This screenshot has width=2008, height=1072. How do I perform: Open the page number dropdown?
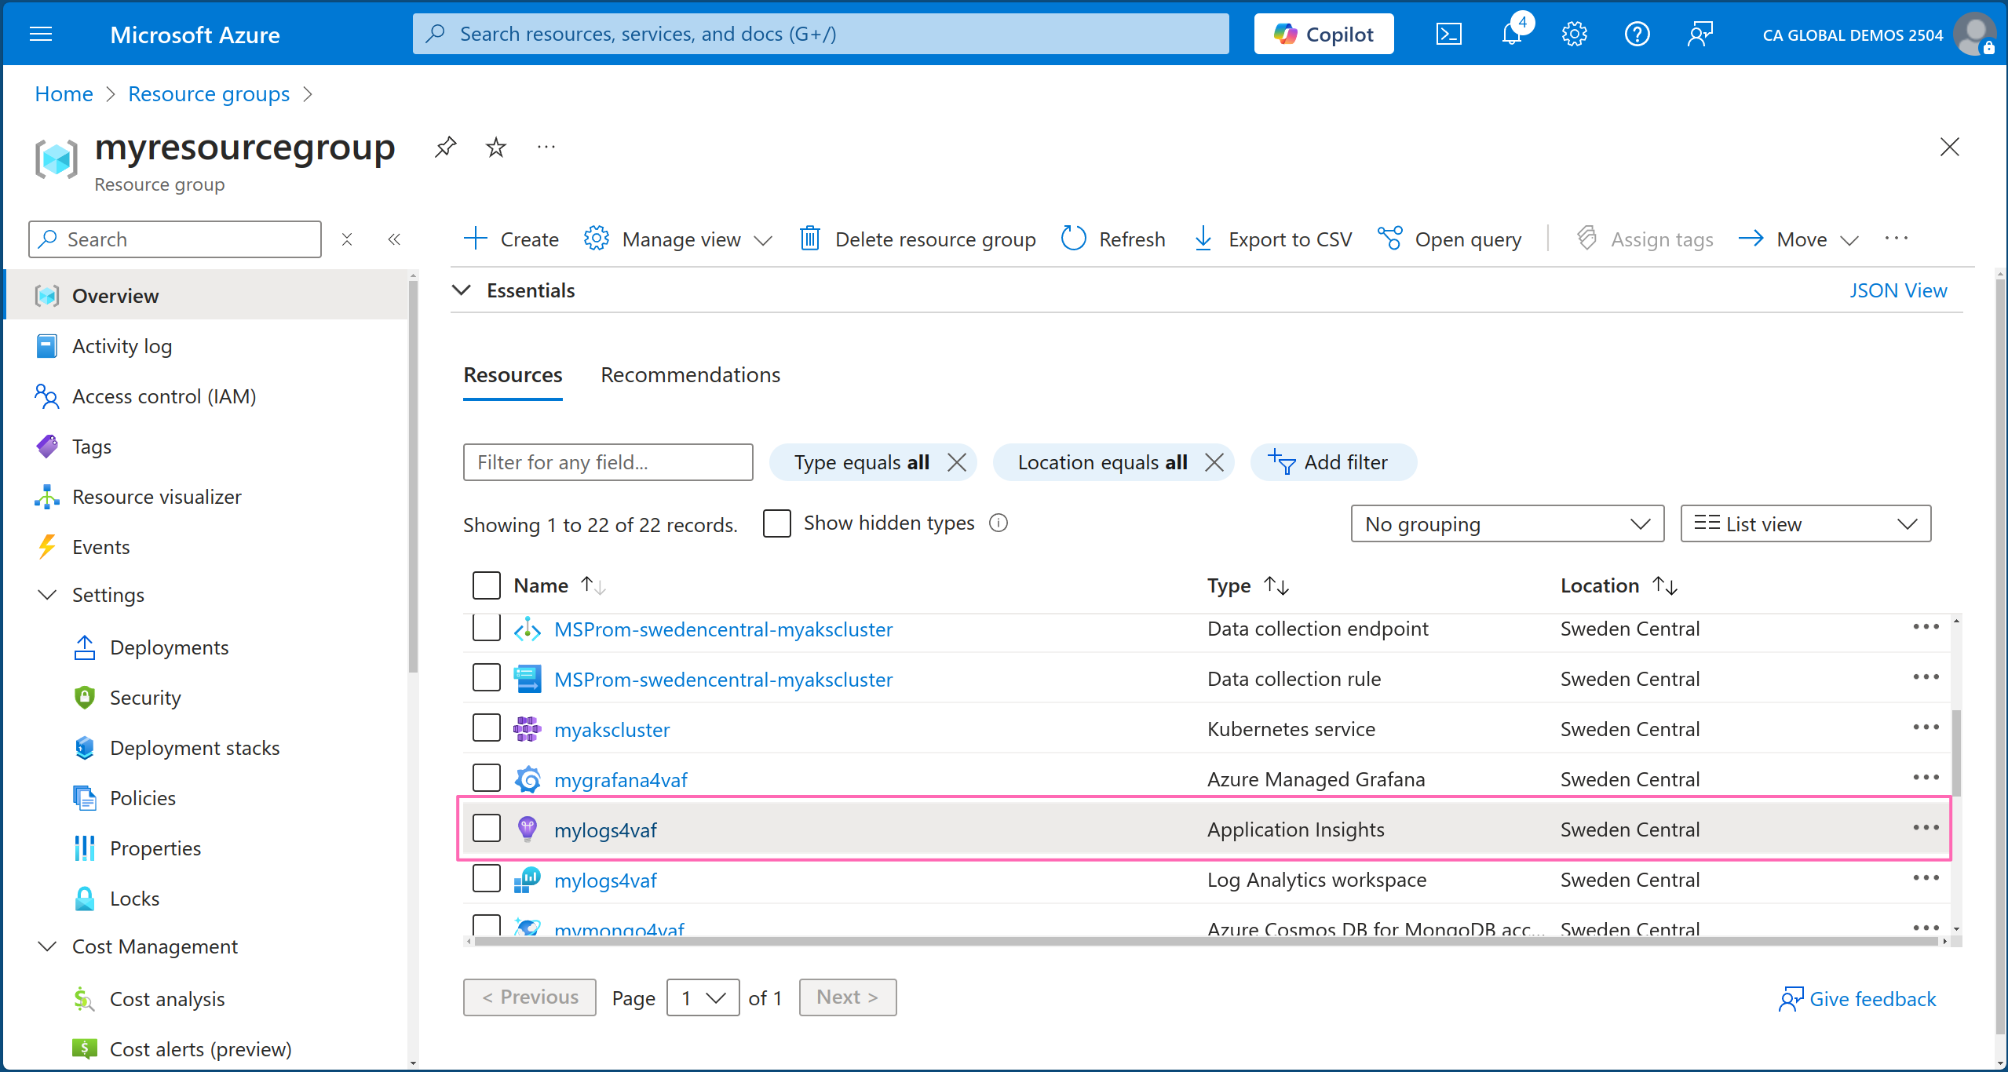(x=703, y=997)
